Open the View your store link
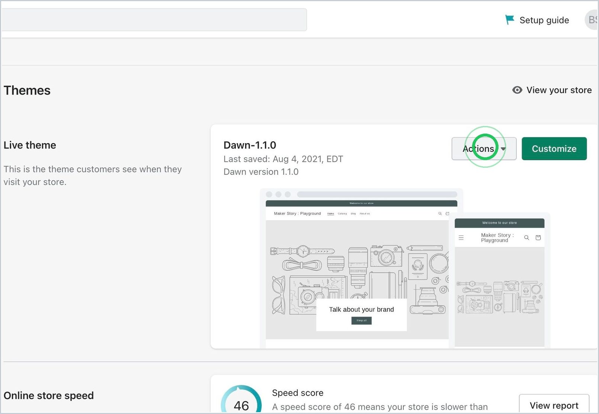Image resolution: width=599 pixels, height=414 pixels. tap(559, 90)
